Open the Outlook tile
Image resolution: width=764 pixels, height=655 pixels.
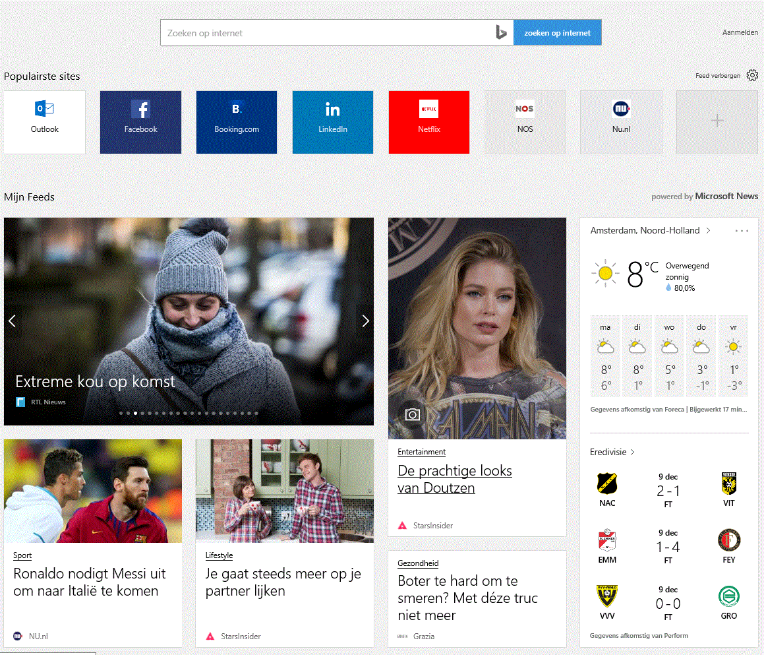pos(44,122)
